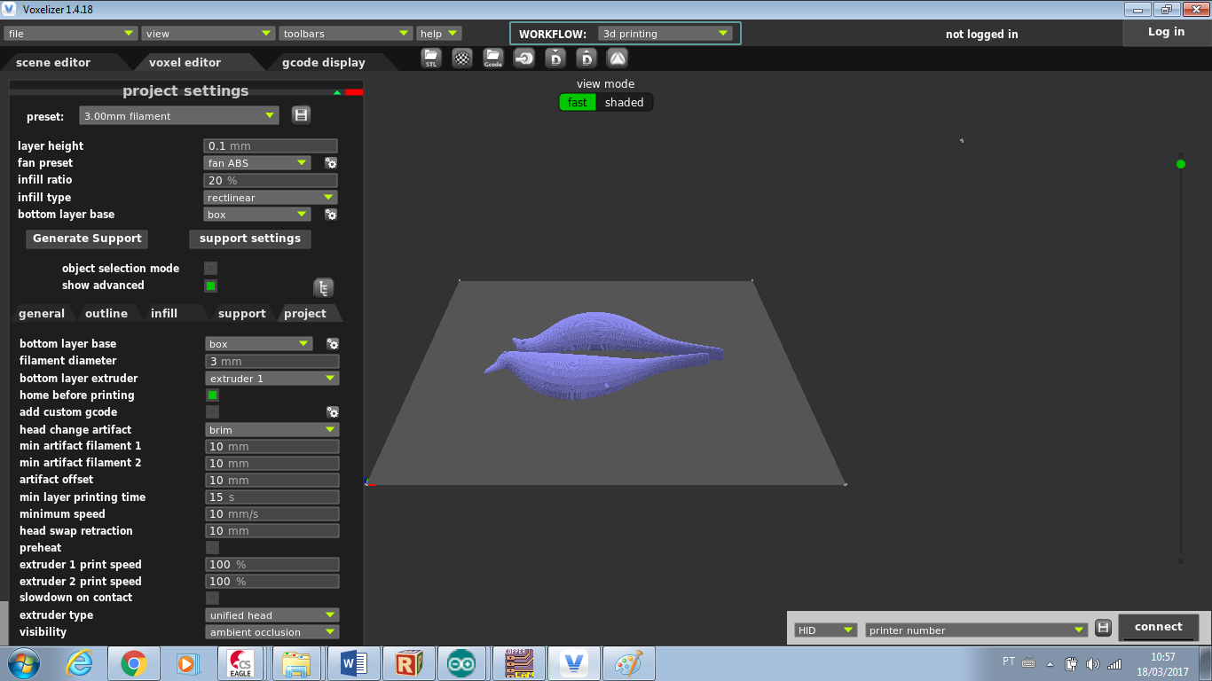
Task: Save printer number with floppy icon
Action: click(x=1103, y=628)
